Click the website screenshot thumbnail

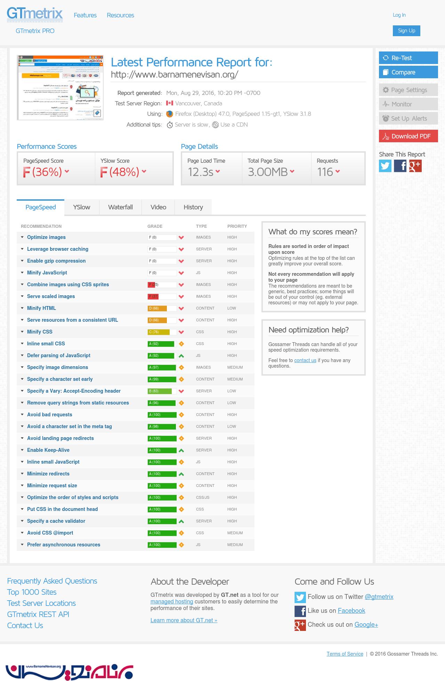60,87
